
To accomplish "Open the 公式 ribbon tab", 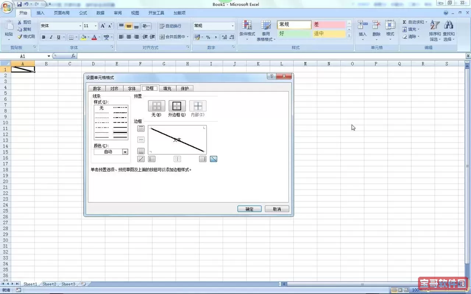I will point(83,13).
